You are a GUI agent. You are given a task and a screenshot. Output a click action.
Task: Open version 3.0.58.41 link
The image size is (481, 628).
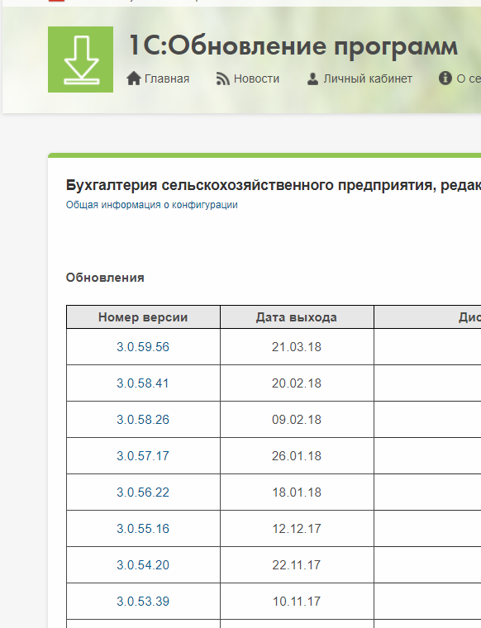[143, 383]
